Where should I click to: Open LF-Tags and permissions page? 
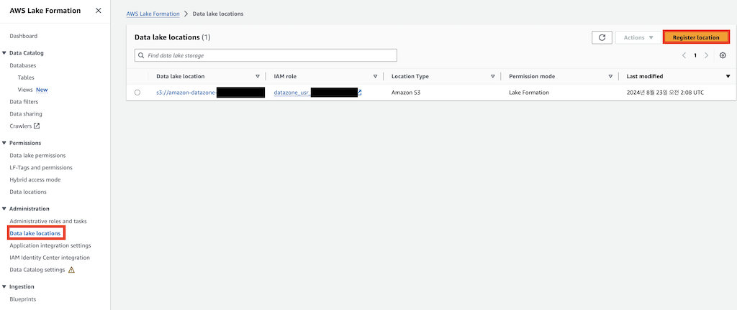(x=41, y=168)
